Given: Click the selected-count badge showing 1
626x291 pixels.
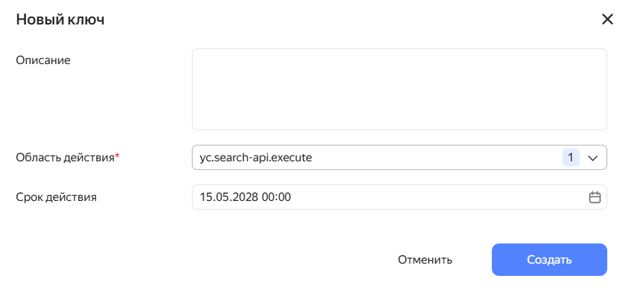Looking at the screenshot, I should click(x=570, y=158).
